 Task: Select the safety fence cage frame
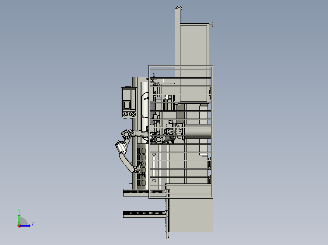click(181, 132)
